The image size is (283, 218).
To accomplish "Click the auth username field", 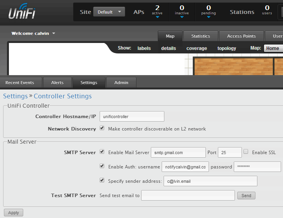I will (185, 167).
